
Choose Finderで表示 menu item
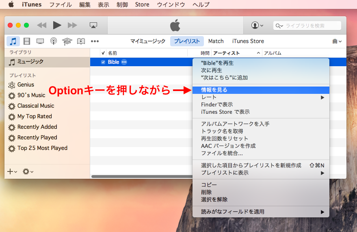pos(261,104)
